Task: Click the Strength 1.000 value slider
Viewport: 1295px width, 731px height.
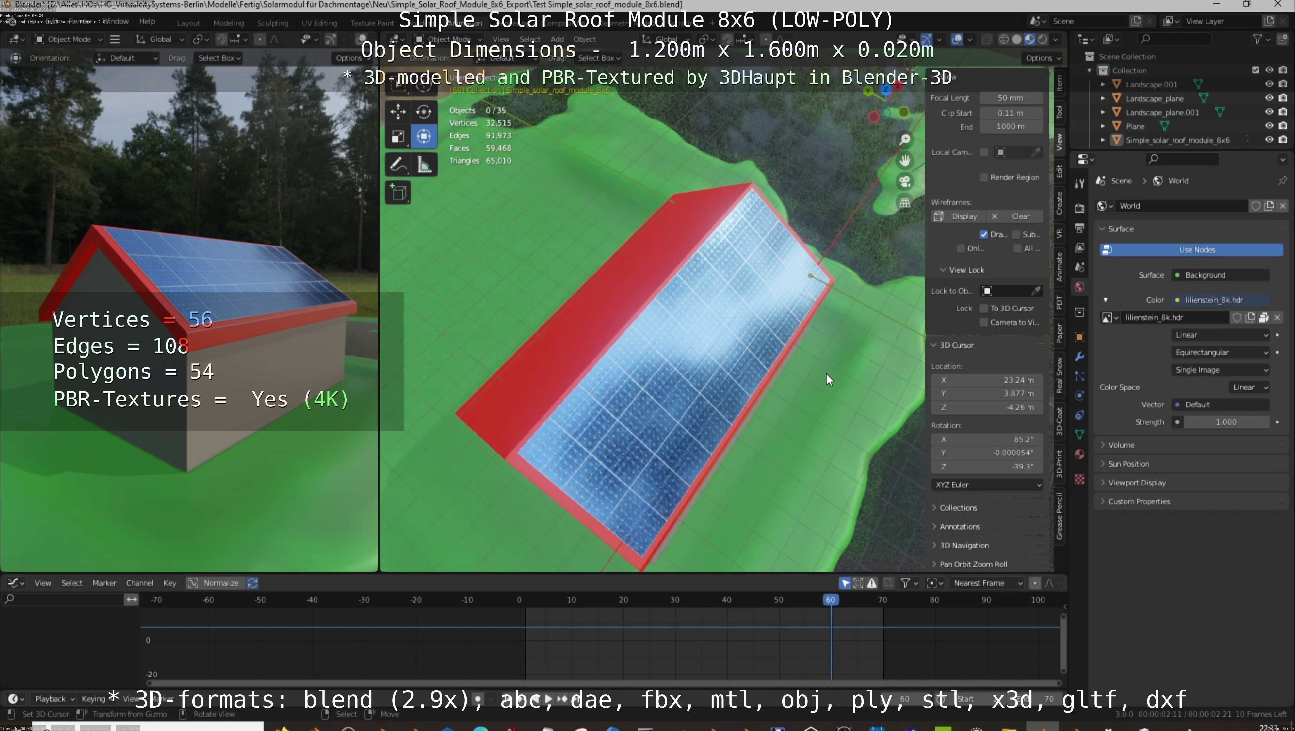Action: 1226,422
